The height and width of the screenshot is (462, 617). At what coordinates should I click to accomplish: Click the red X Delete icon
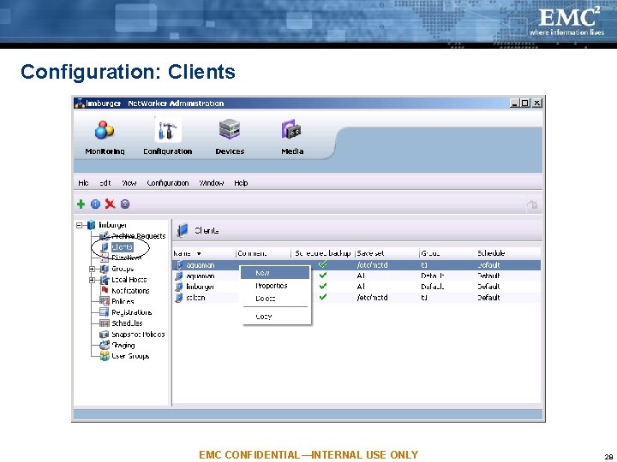(110, 204)
